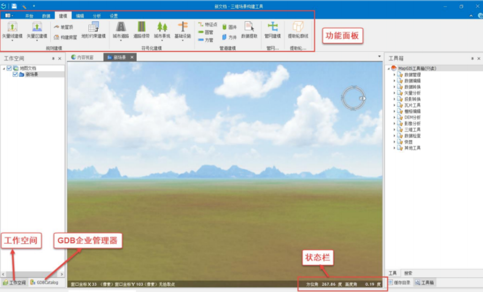Open the 地形约束建模 tool
Screen dimensions: 483x292
(x=93, y=27)
